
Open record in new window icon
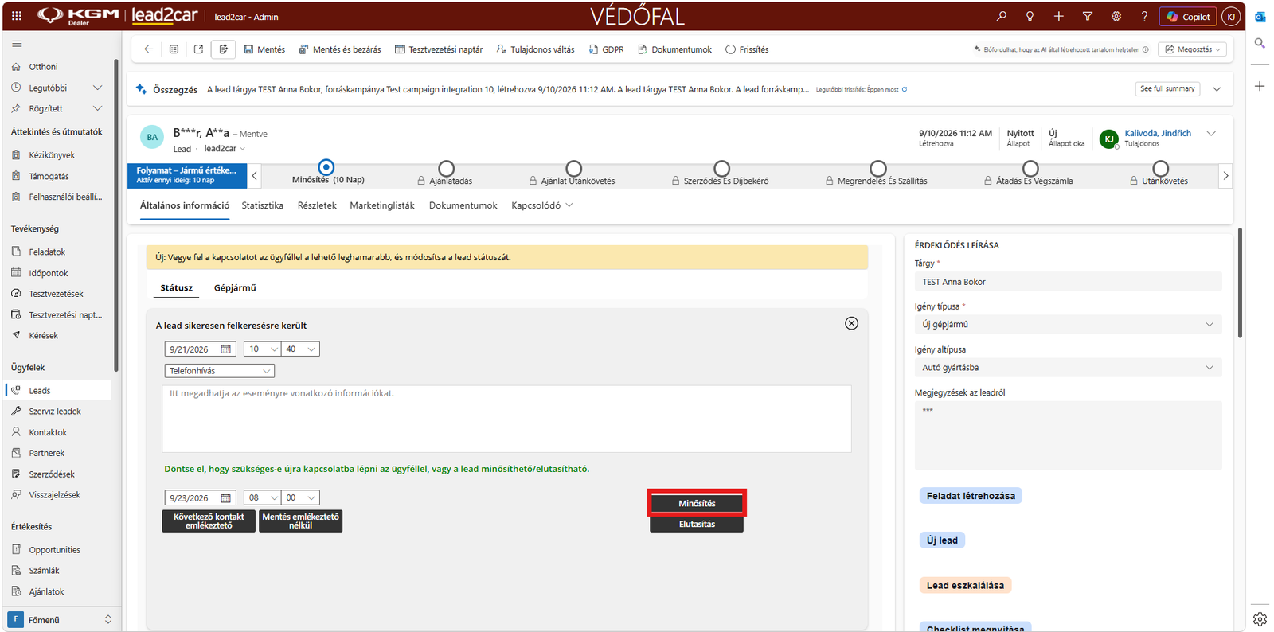tap(198, 49)
